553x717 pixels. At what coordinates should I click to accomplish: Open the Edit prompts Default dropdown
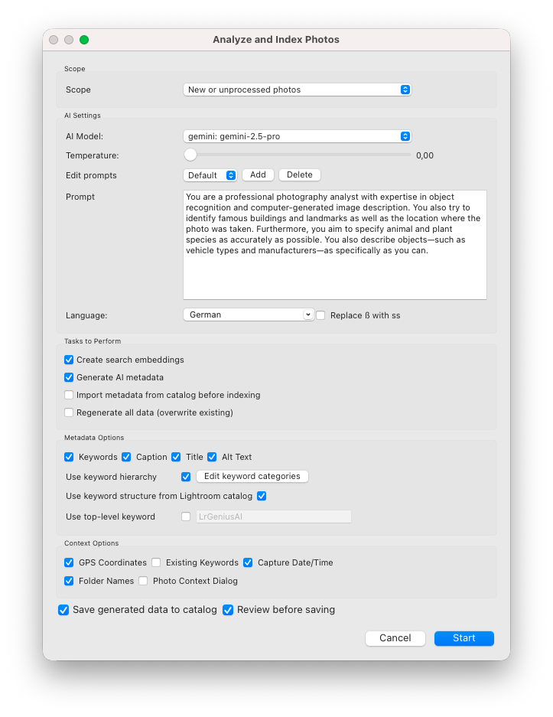(210, 175)
